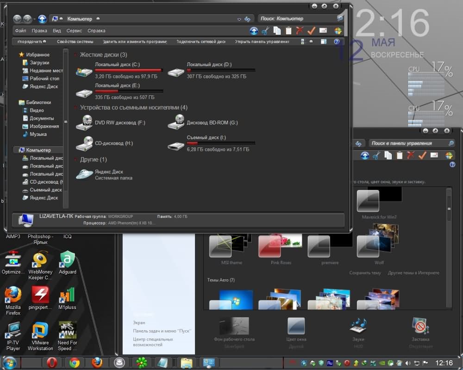Launch Google Chrome from the taskbar
Viewport: 463px width, 370px height.
point(74,363)
